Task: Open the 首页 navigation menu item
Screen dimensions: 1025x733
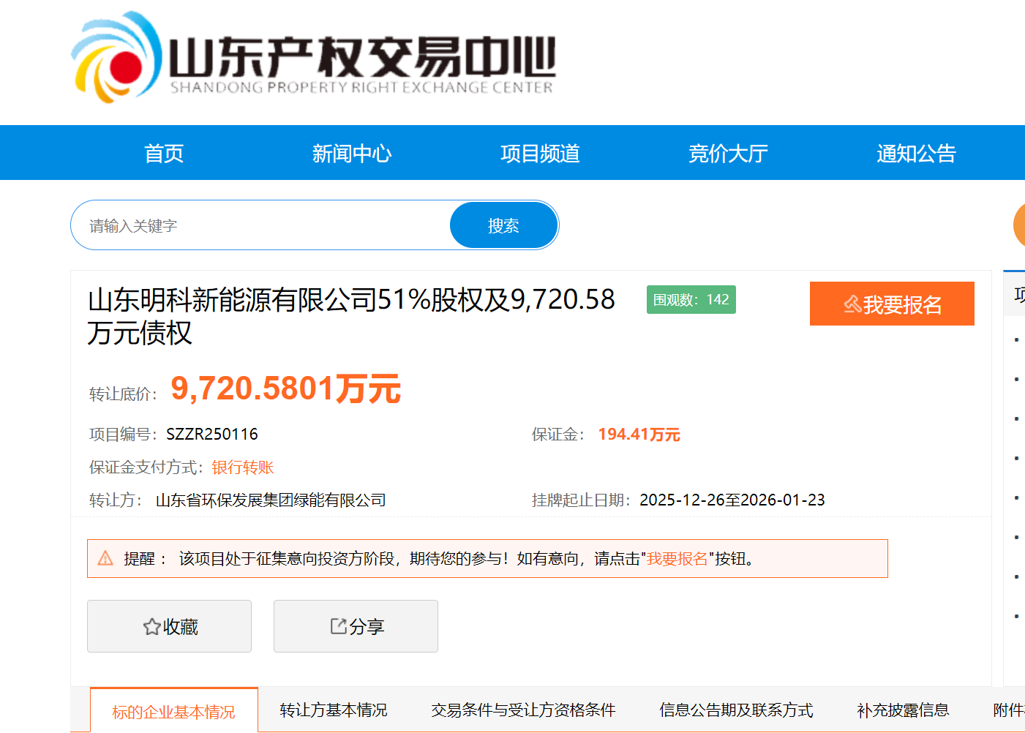Action: (x=164, y=154)
